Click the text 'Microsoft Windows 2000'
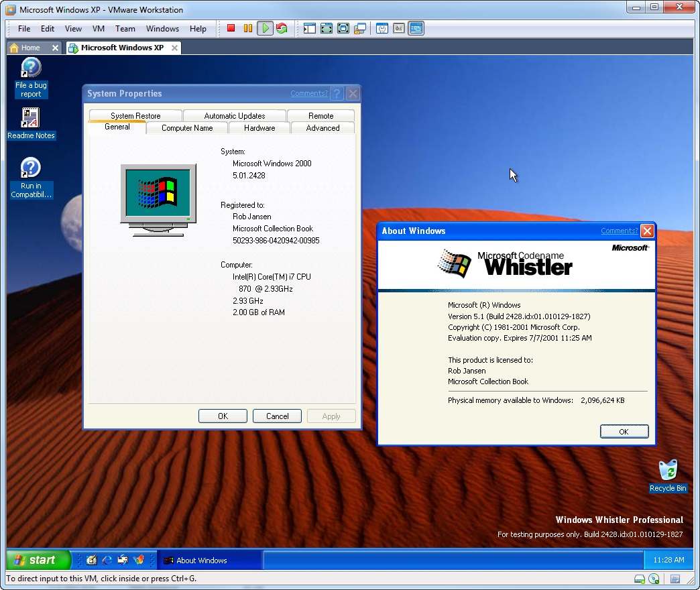This screenshot has width=700, height=590. pyautogui.click(x=272, y=164)
